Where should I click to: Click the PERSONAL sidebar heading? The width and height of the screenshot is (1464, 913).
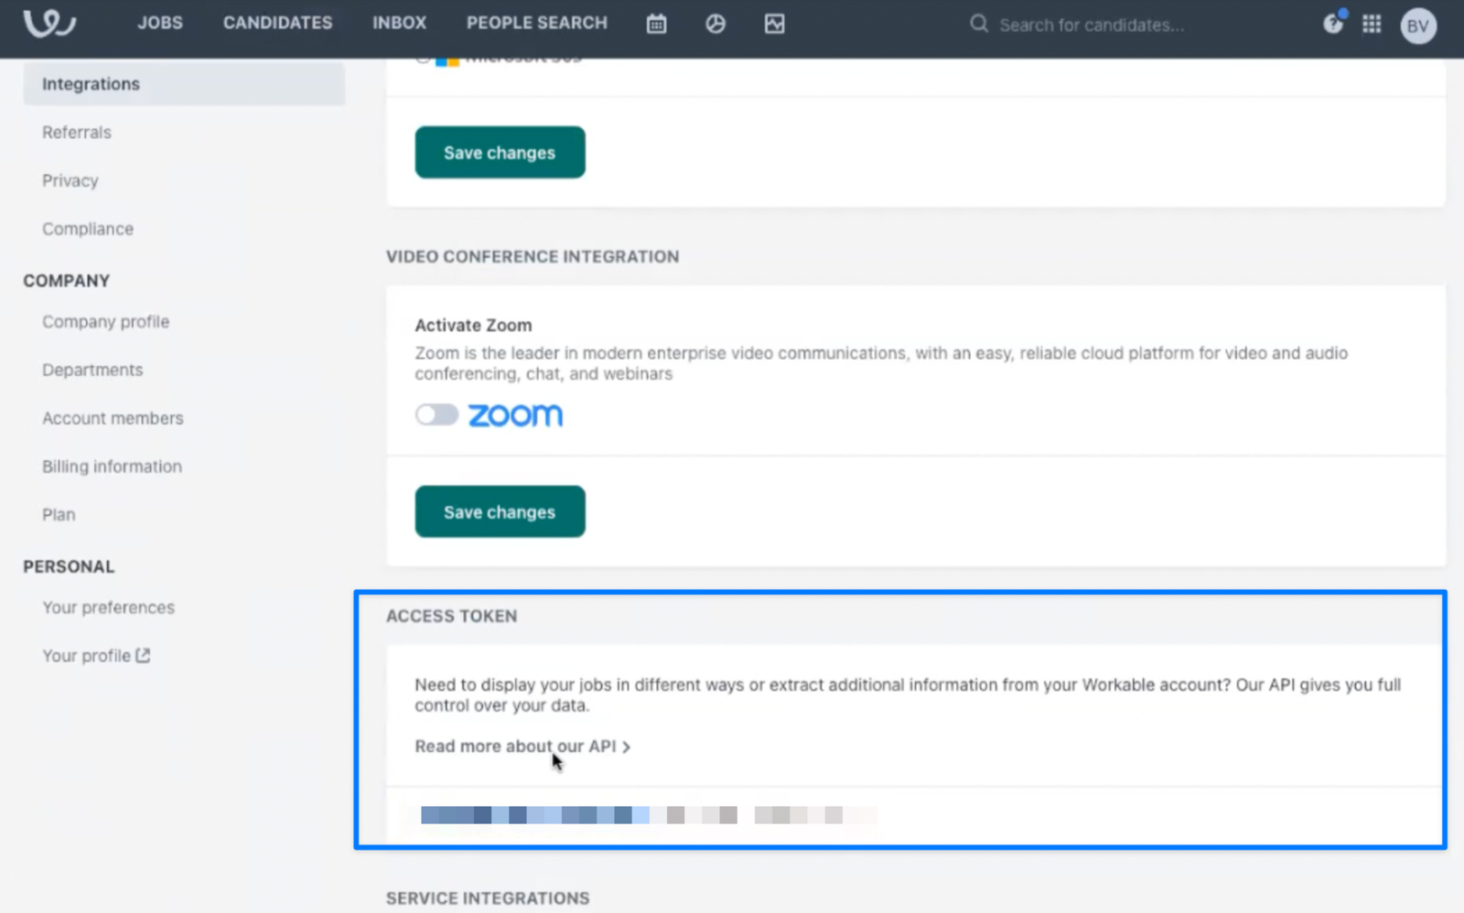(x=69, y=566)
